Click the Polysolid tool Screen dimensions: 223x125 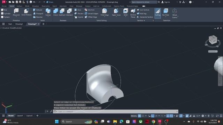16,12
